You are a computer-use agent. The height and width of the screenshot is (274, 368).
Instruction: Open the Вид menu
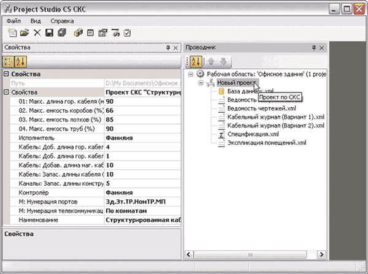[36, 21]
